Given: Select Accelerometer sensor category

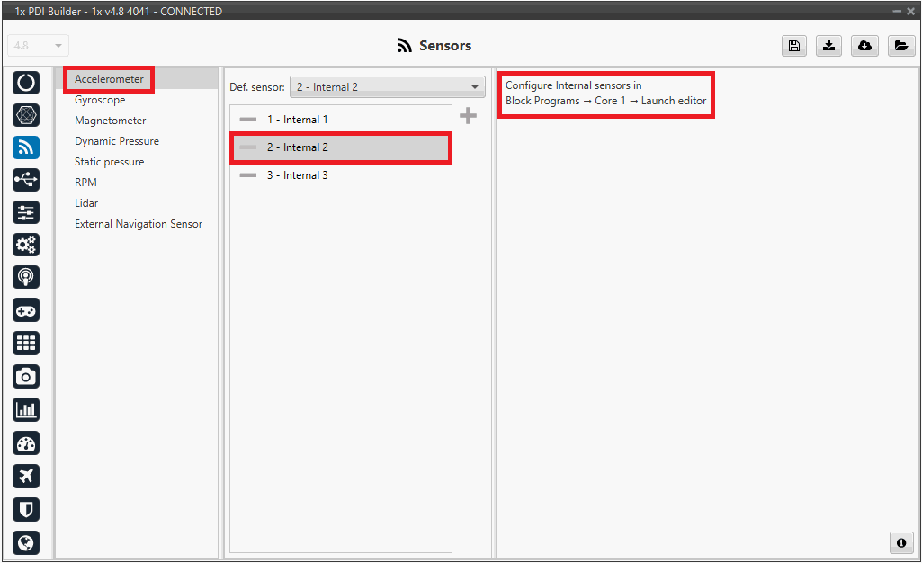Looking at the screenshot, I should click(x=109, y=79).
